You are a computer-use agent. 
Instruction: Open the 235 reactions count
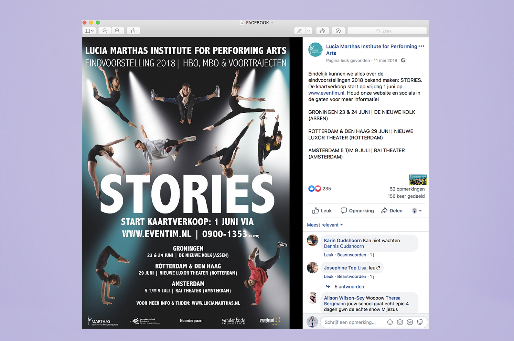[327, 189]
